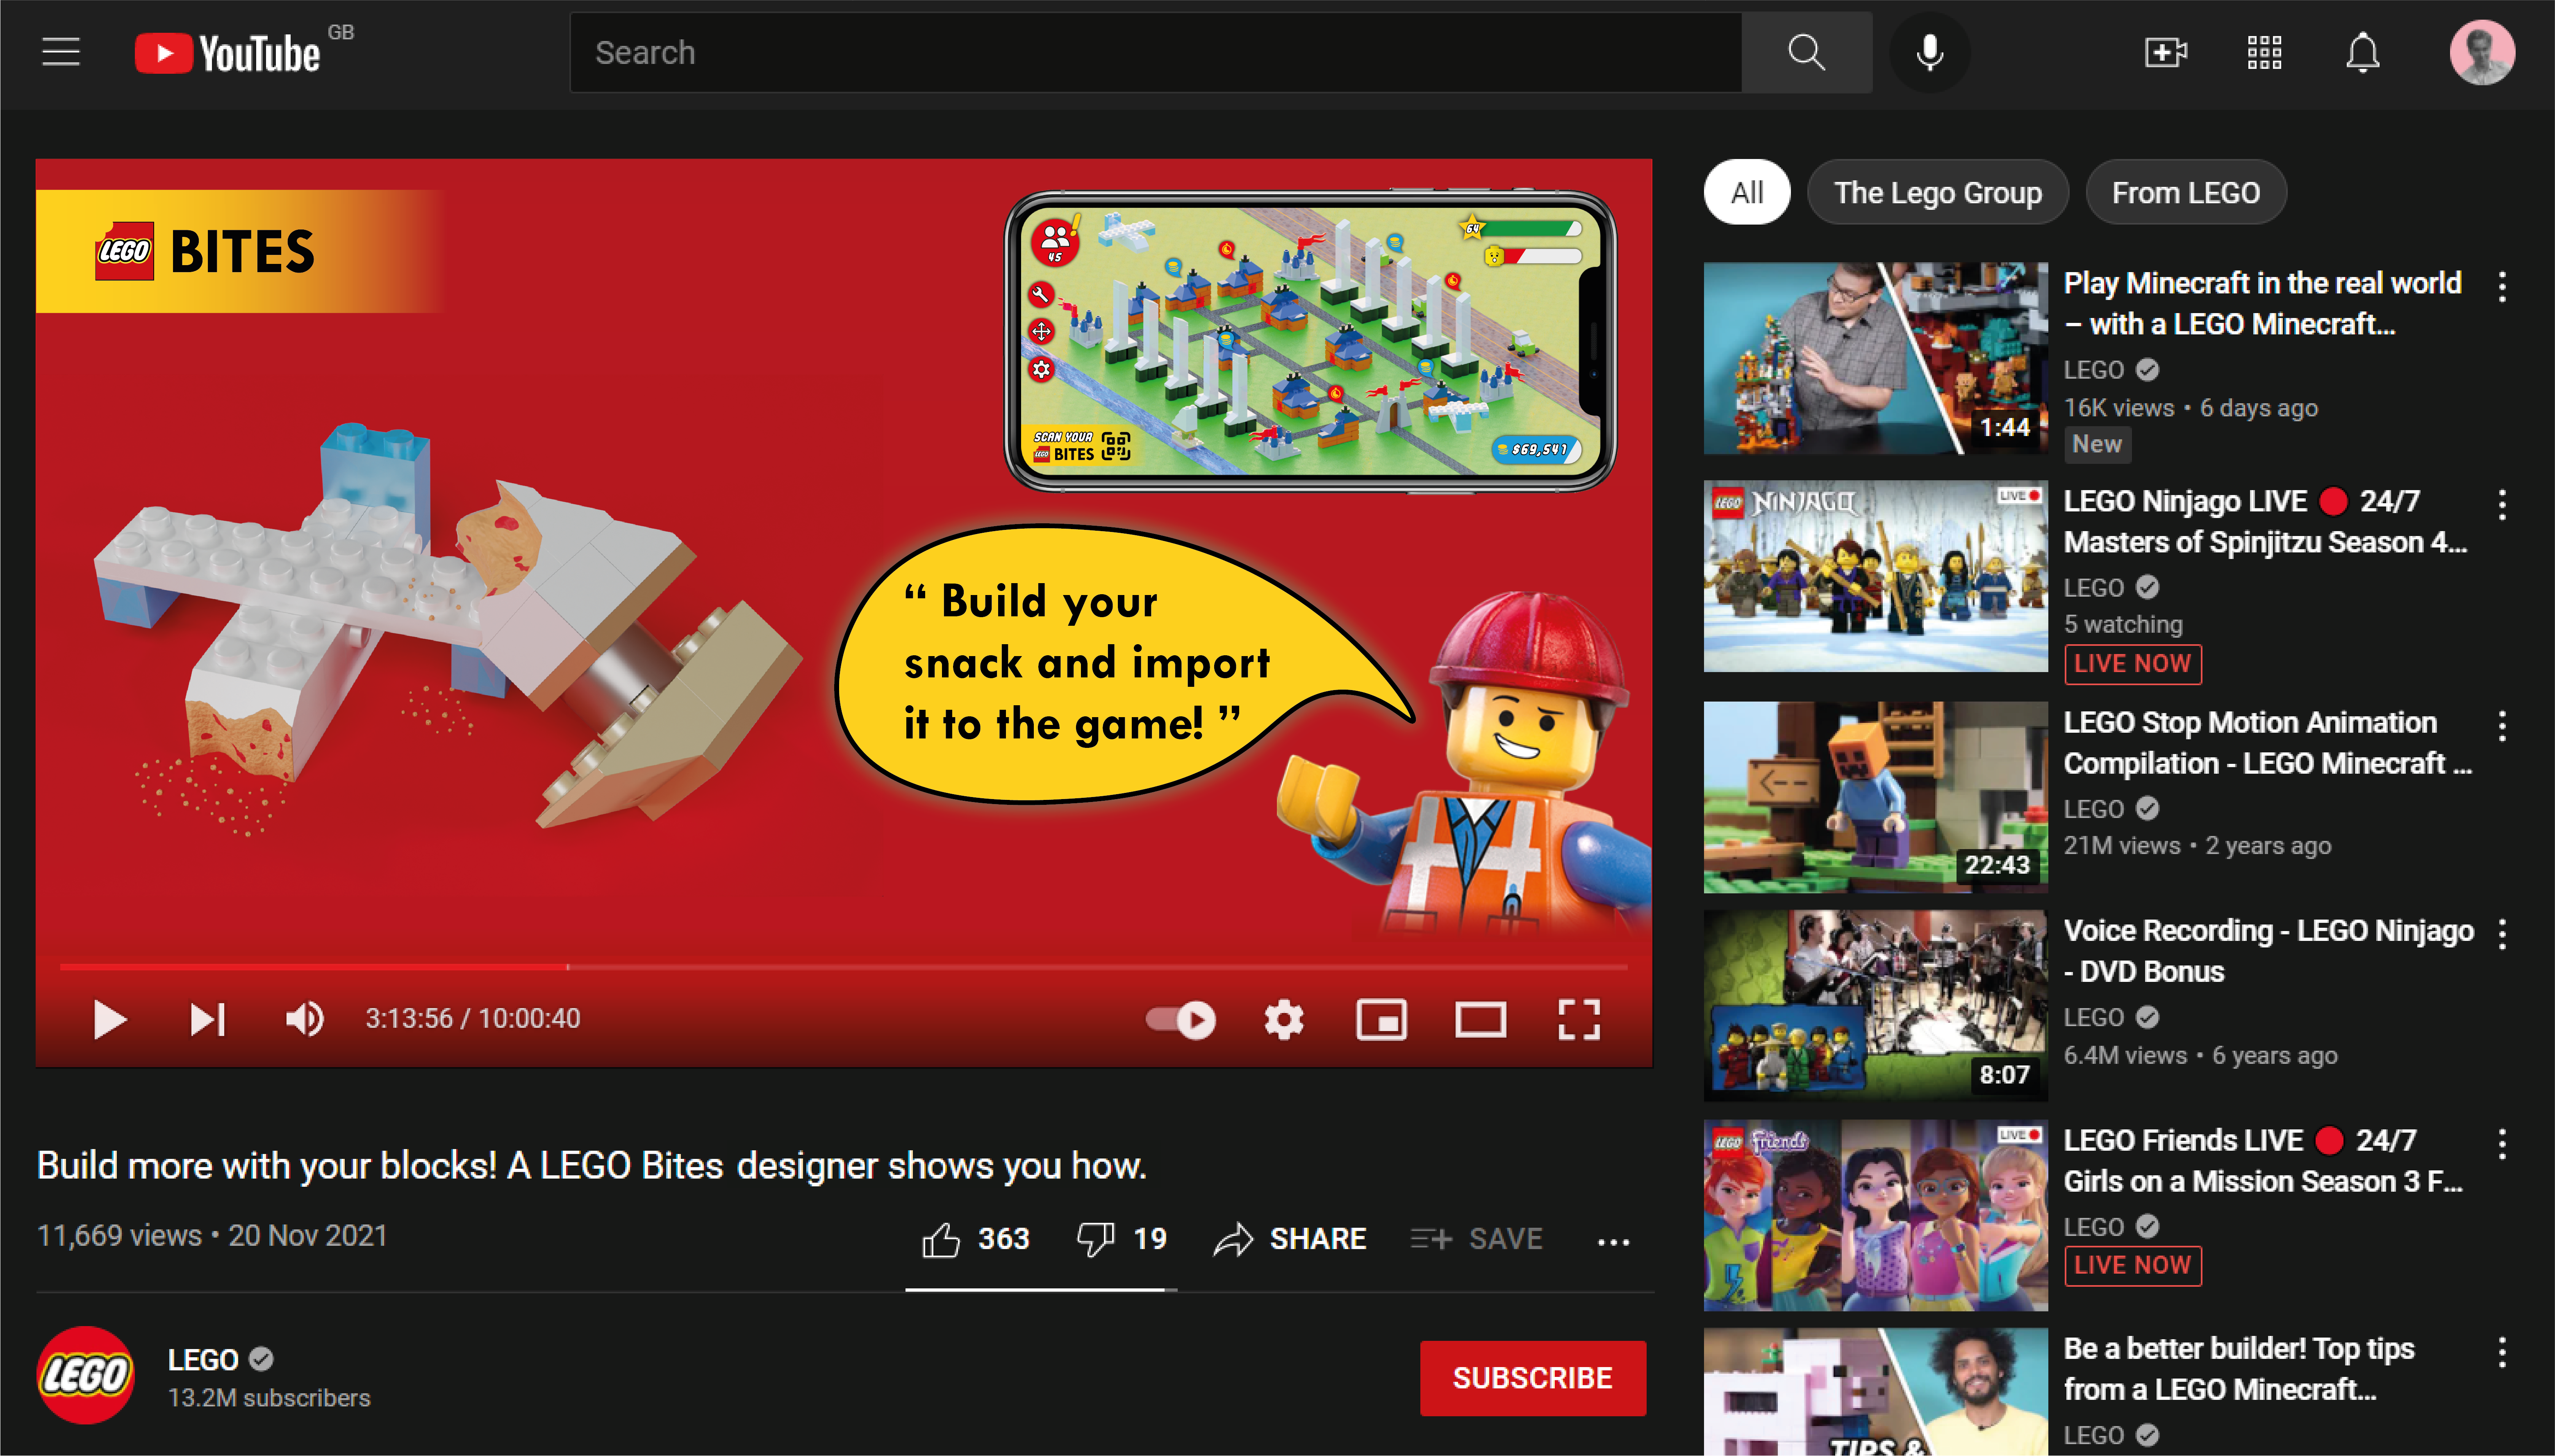Open the YouTube apps grid icon
The image size is (2555, 1456).
pos(2264,52)
